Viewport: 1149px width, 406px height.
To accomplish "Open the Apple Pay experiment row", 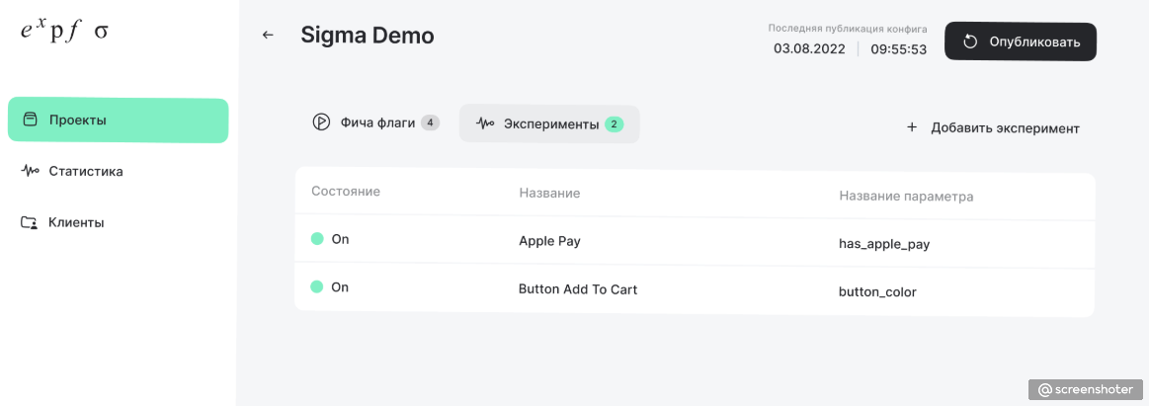I will [x=549, y=240].
